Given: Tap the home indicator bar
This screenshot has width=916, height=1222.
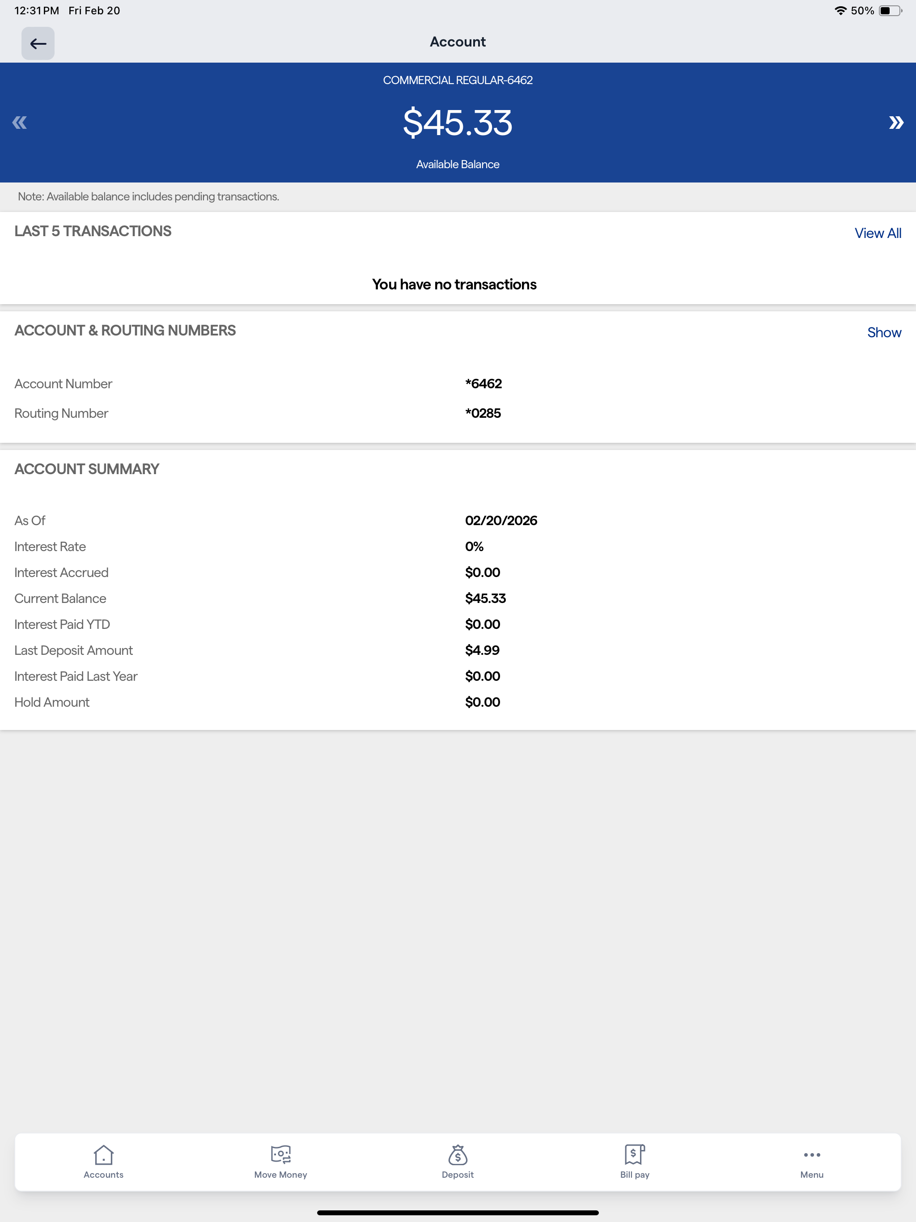Looking at the screenshot, I should [458, 1213].
